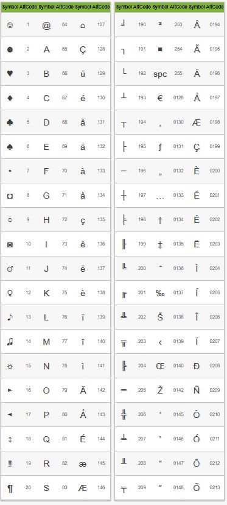Select the up-down arrow symbol, code 18
The width and height of the screenshot is (227, 505).
(x=10, y=439)
